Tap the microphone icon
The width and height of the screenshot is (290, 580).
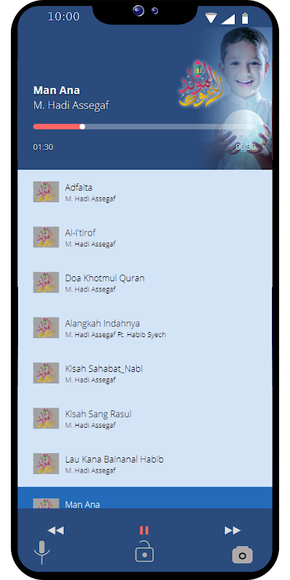[x=42, y=552]
